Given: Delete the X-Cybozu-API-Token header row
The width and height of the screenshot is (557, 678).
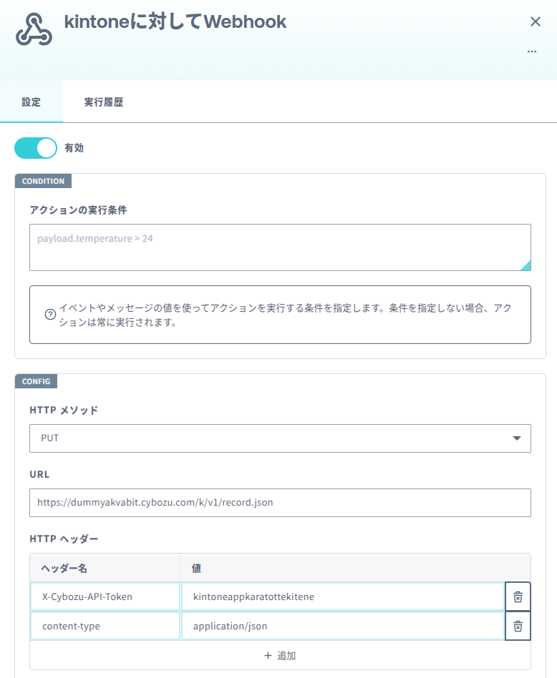Looking at the screenshot, I should click(518, 596).
